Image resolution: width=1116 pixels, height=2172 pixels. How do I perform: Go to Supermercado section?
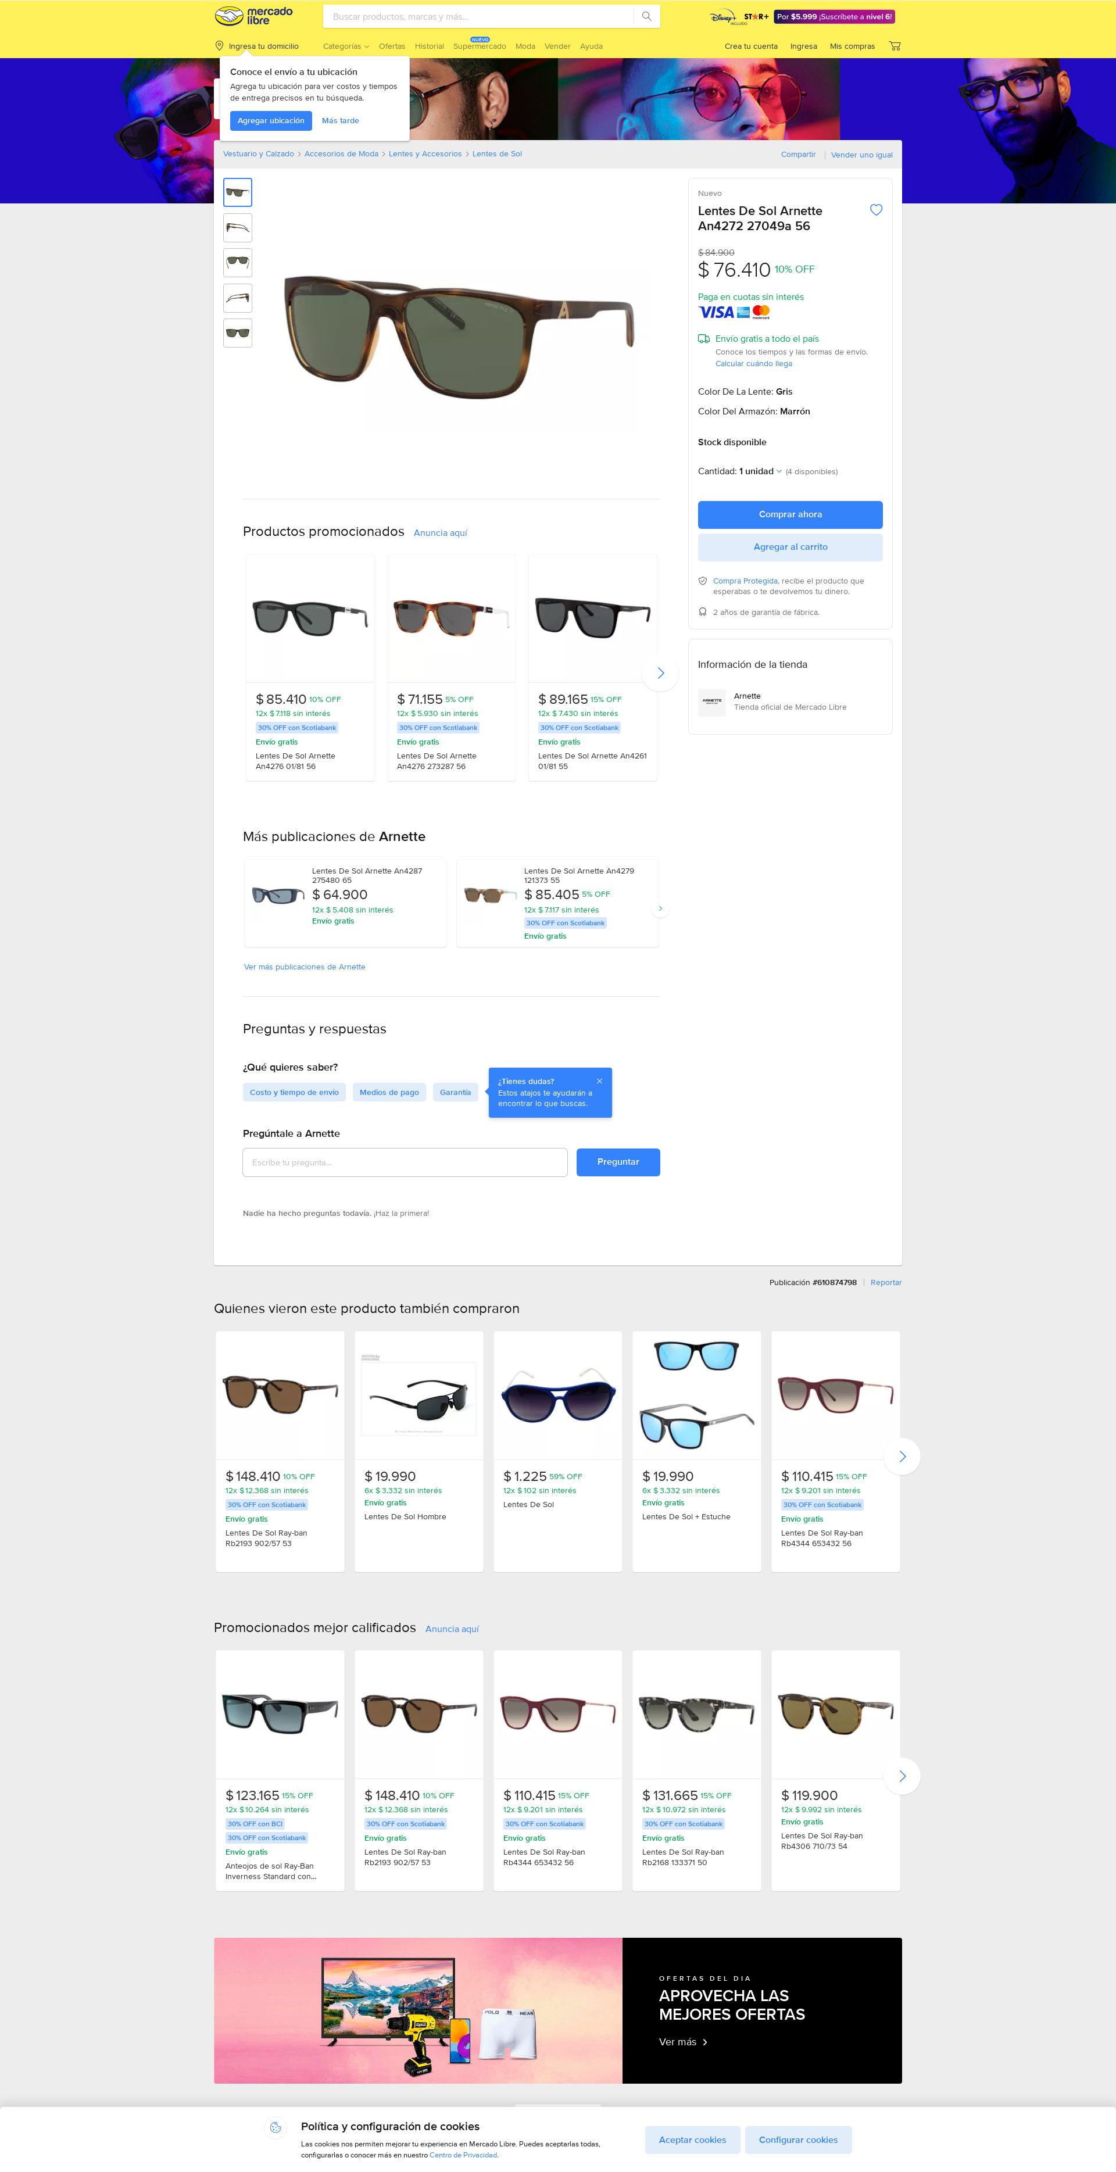click(x=480, y=46)
